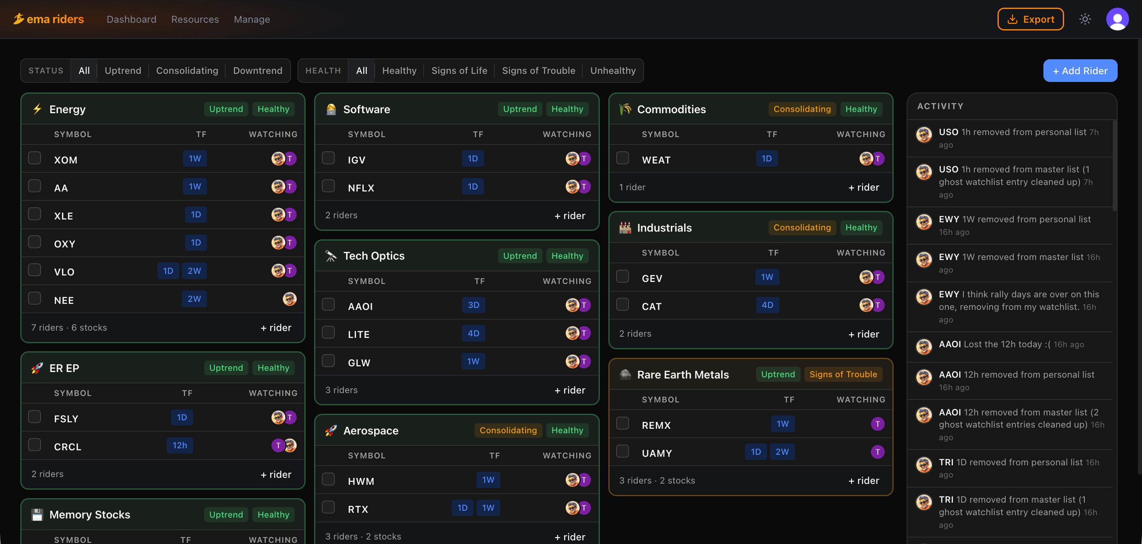Select the NFLX checkbox

(x=328, y=186)
